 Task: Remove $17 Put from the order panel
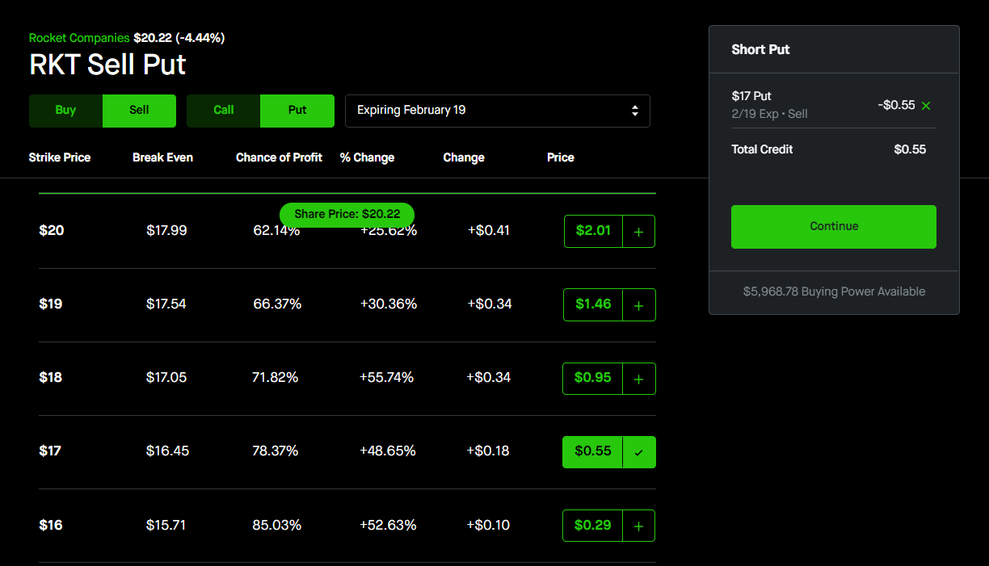(926, 105)
